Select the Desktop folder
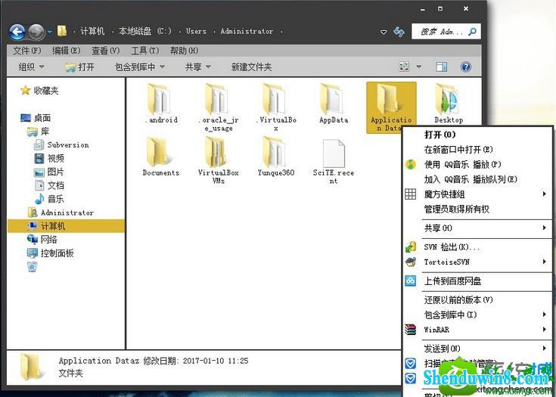556x397 pixels. pos(449,104)
